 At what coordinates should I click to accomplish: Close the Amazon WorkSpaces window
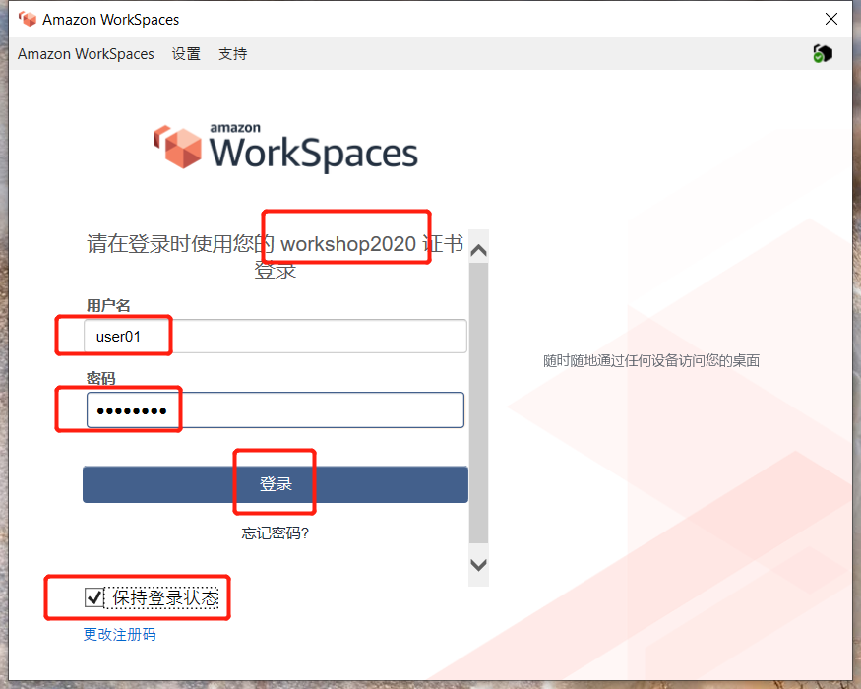pos(831,19)
